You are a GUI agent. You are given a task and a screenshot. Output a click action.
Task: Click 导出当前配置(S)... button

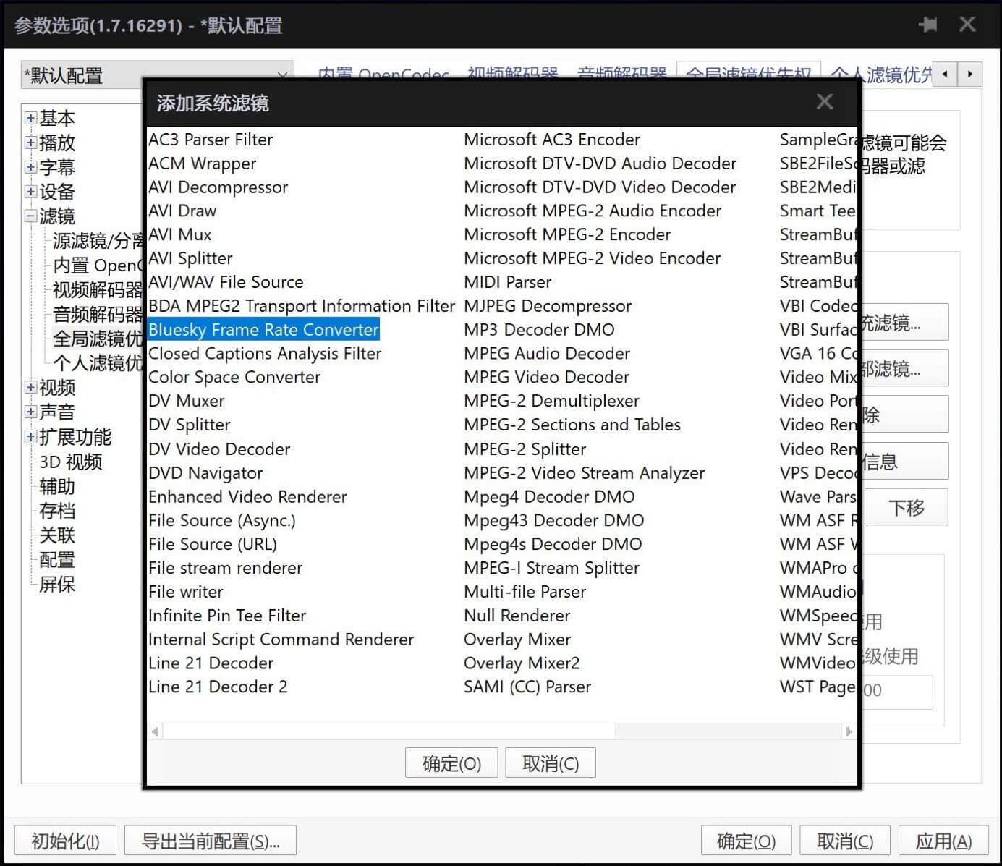coord(210,841)
